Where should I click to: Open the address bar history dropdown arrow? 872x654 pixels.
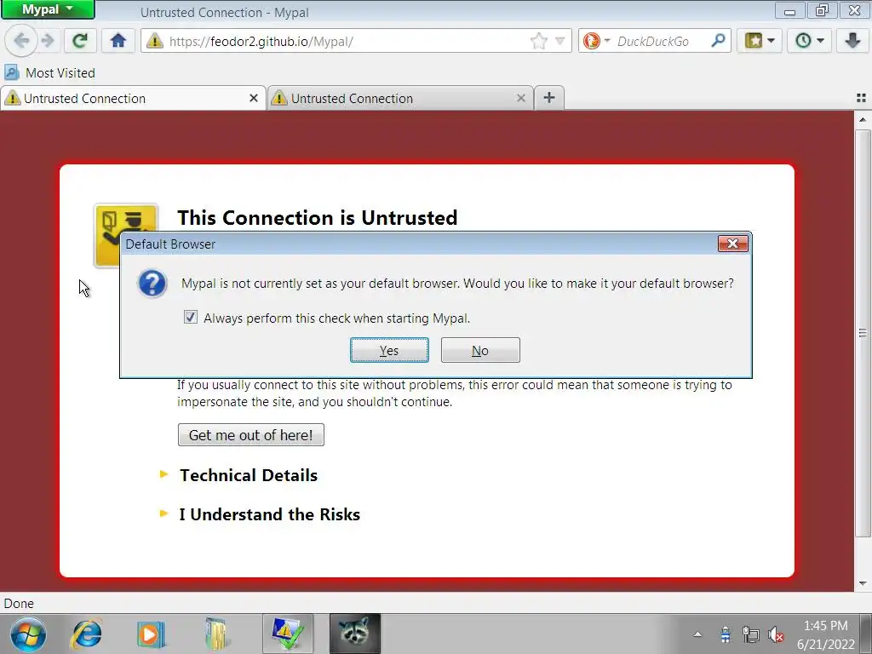[560, 41]
